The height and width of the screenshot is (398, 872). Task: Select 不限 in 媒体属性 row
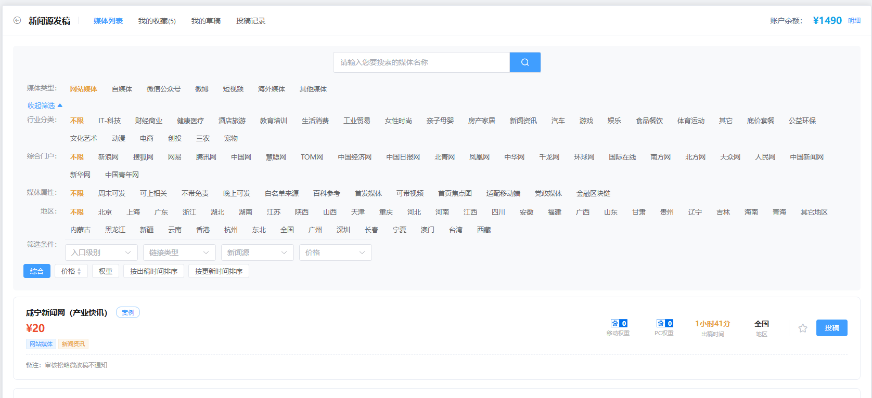click(x=77, y=193)
